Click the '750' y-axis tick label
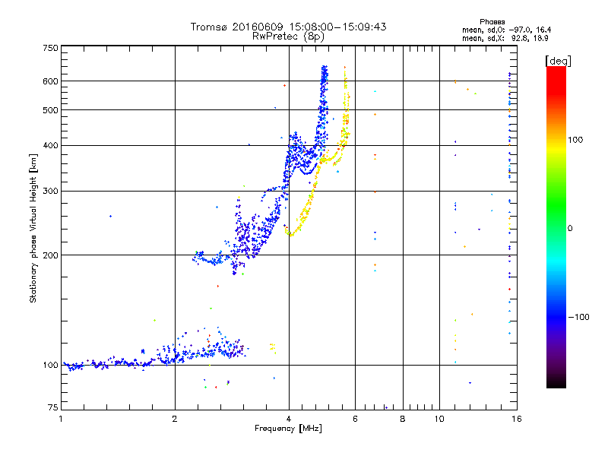This screenshot has width=608, height=456. click(51, 48)
